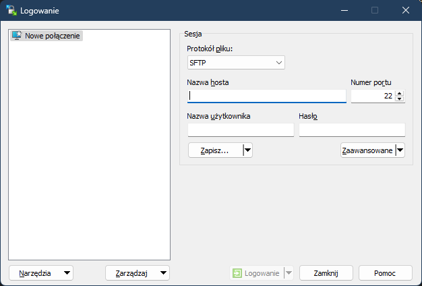Minimize the Logowanie dialog window
Screen dimensions: 422x286
[x=344, y=10]
